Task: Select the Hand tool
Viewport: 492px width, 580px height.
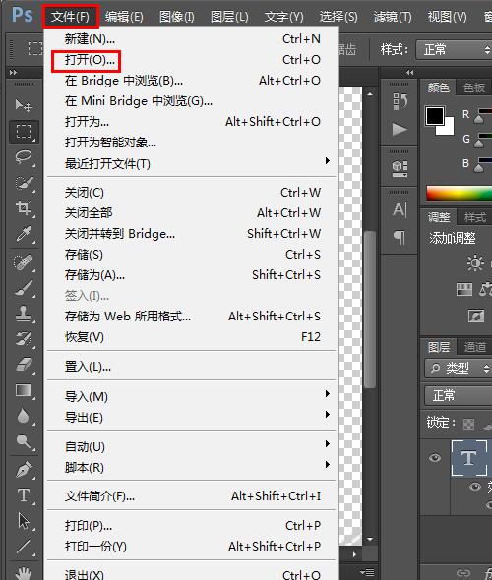Action: pos(24,572)
